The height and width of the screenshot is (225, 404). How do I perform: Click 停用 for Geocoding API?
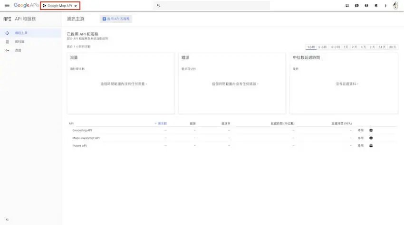point(360,131)
